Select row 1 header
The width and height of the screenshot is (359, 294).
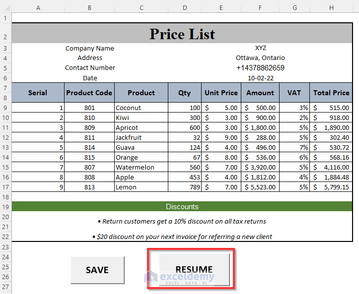5,18
